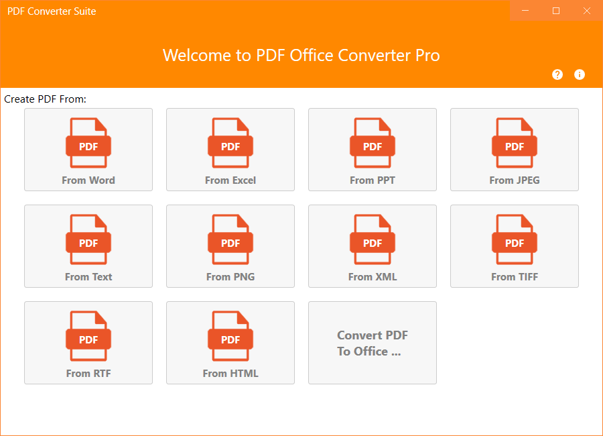The height and width of the screenshot is (436, 603).
Task: Click the From Word label text
Action: pyautogui.click(x=88, y=180)
